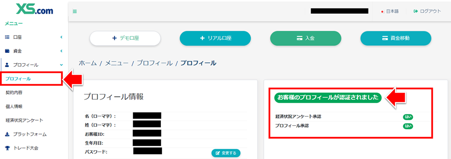Open プラットフォーム in the sidebar
The width and height of the screenshot is (451, 159).
[x=30, y=134]
